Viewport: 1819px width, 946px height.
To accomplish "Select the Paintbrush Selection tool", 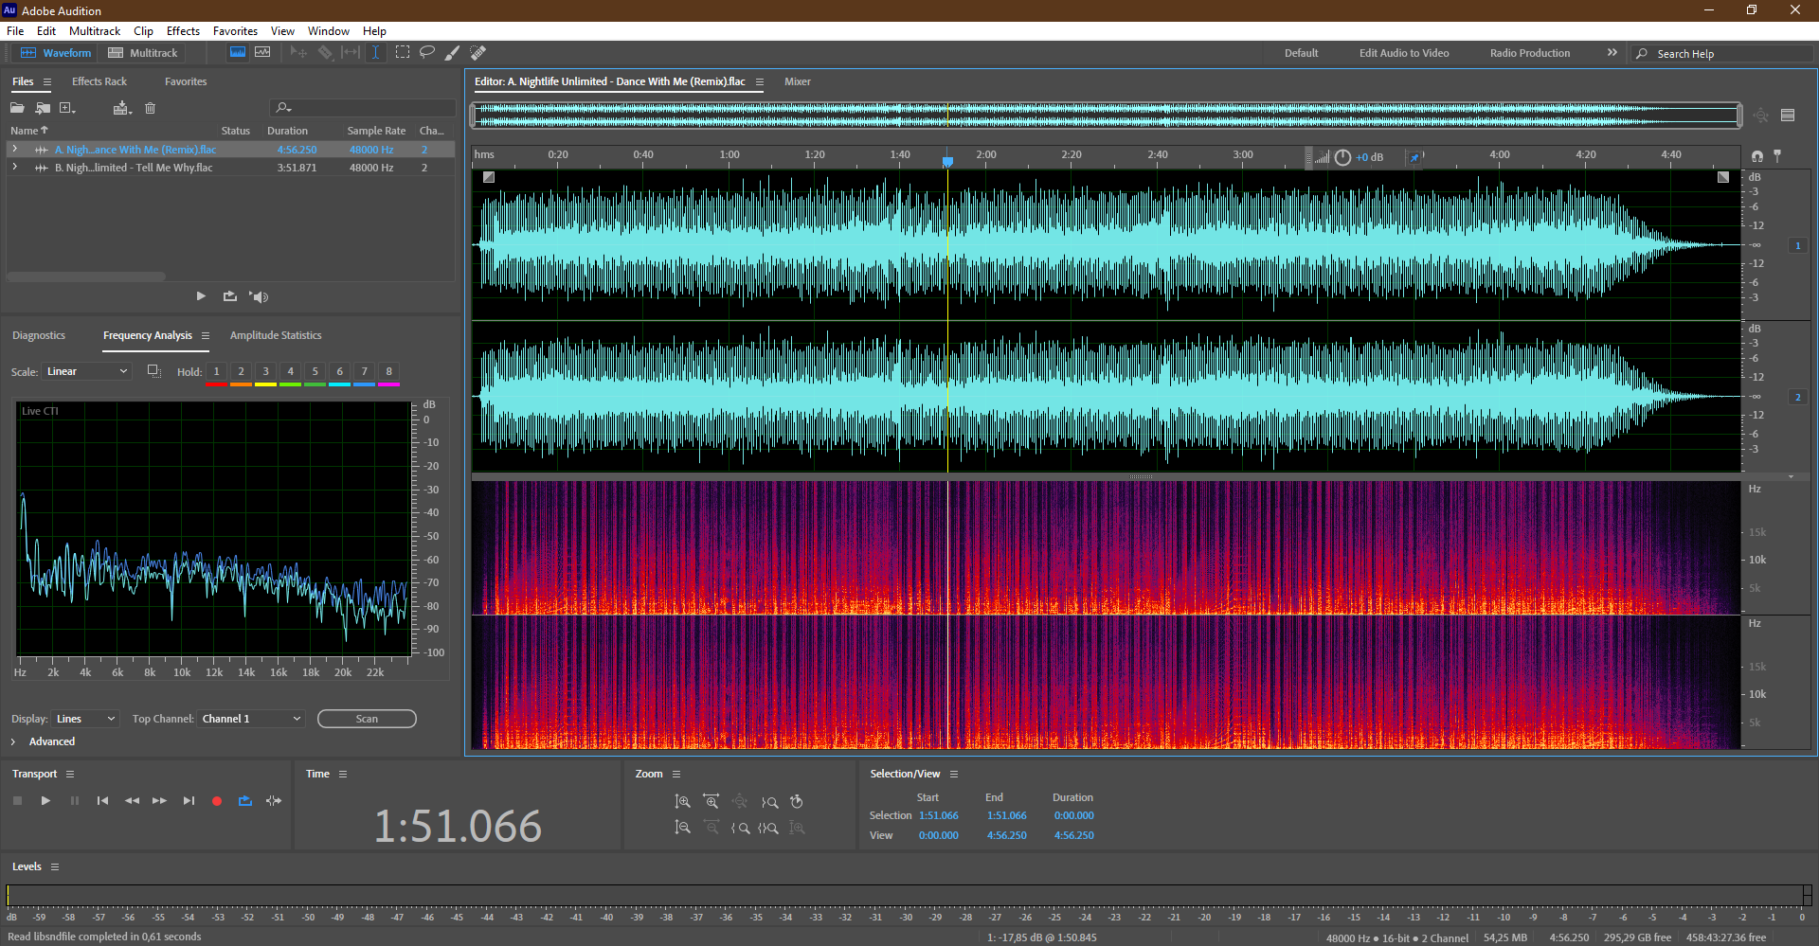I will point(453,53).
